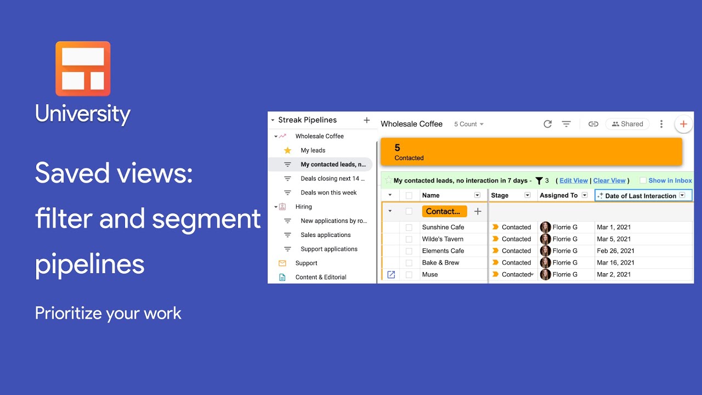
Task: Click the Clear View link
Action: (x=609, y=180)
